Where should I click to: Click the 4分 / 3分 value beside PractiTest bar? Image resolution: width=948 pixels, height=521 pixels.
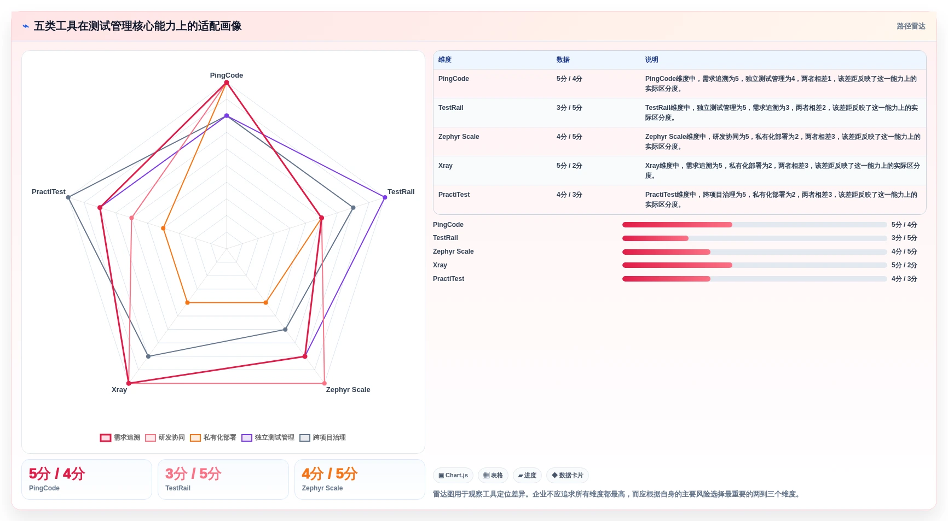click(x=904, y=279)
